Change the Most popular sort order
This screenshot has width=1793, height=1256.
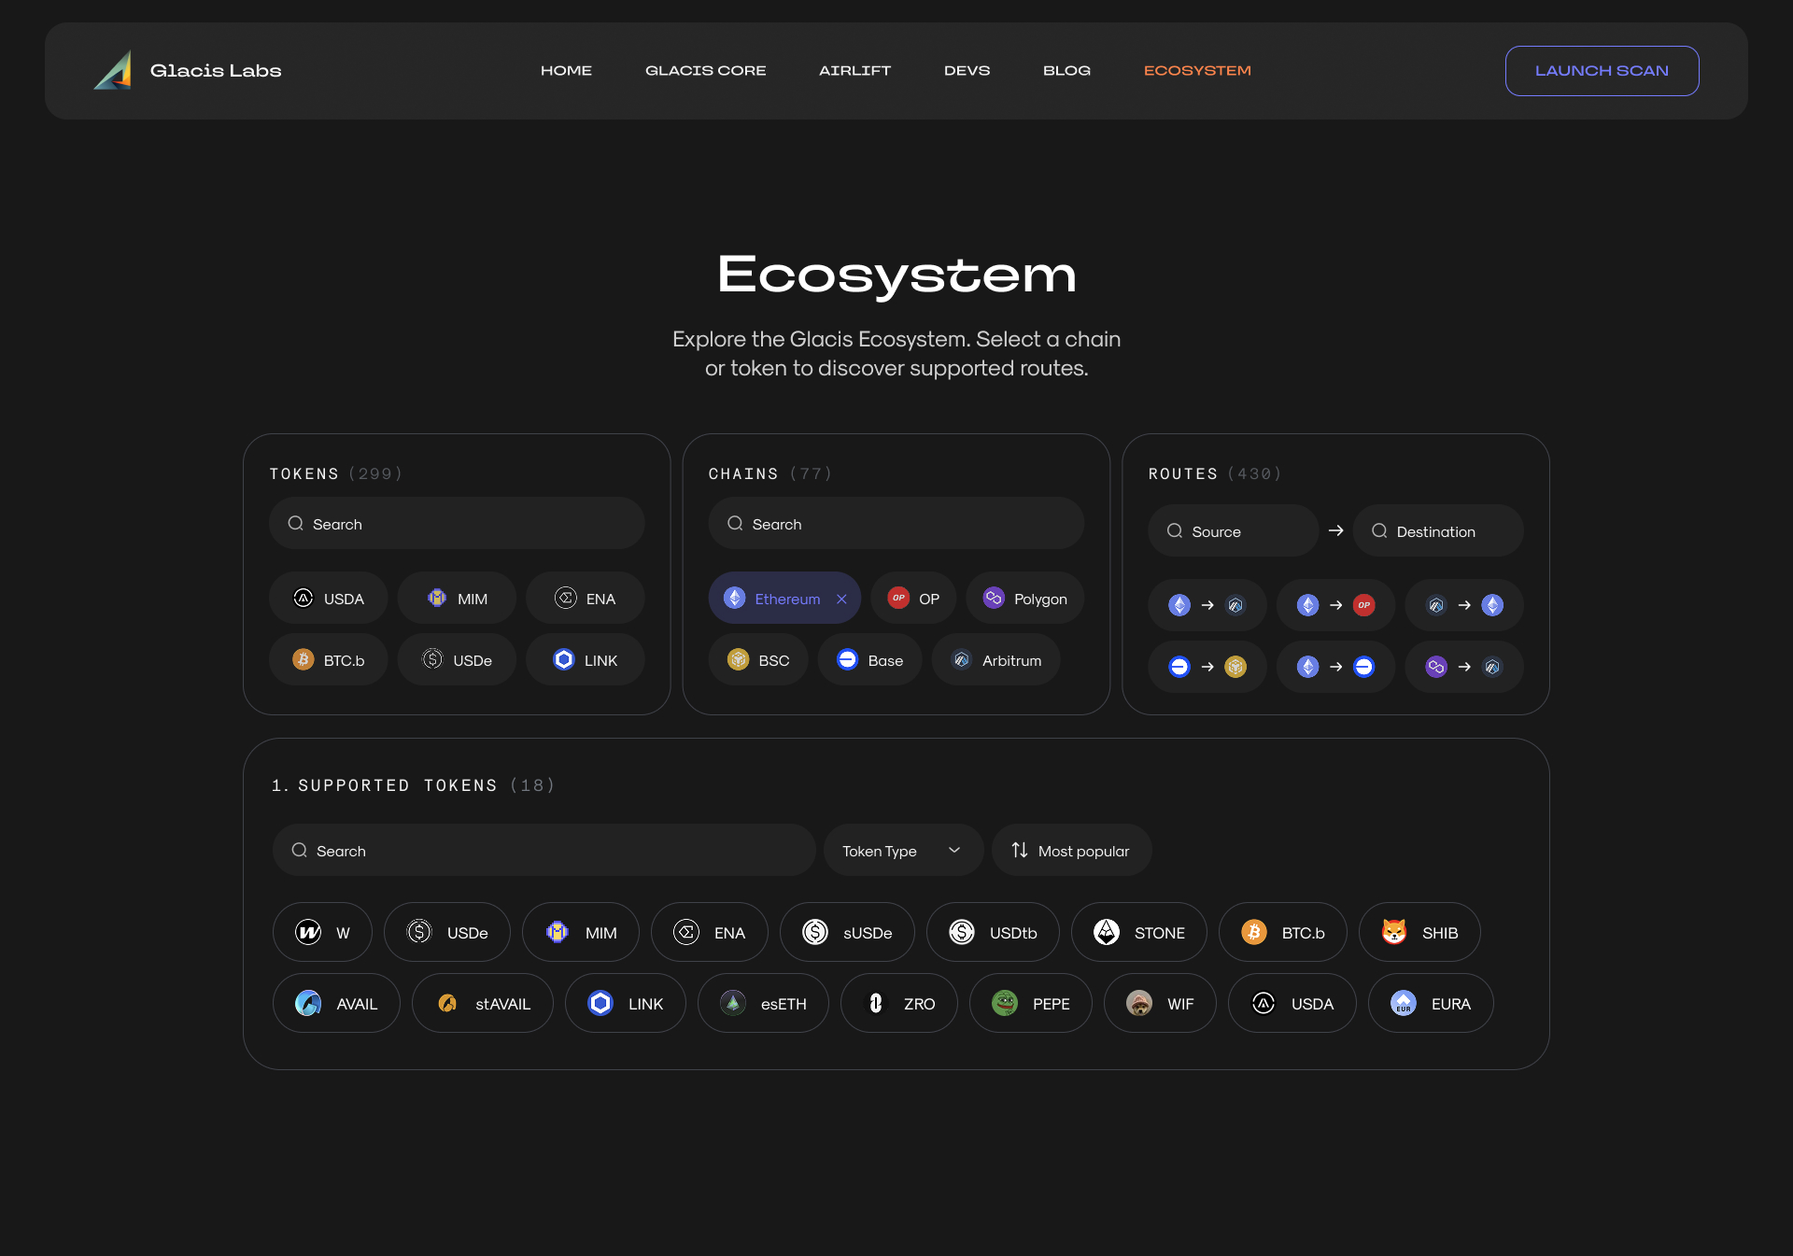(x=1071, y=851)
